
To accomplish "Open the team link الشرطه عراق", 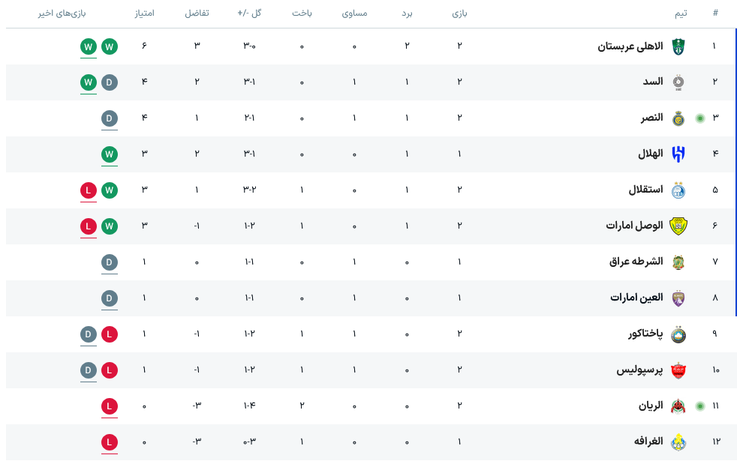I will pyautogui.click(x=636, y=262).
